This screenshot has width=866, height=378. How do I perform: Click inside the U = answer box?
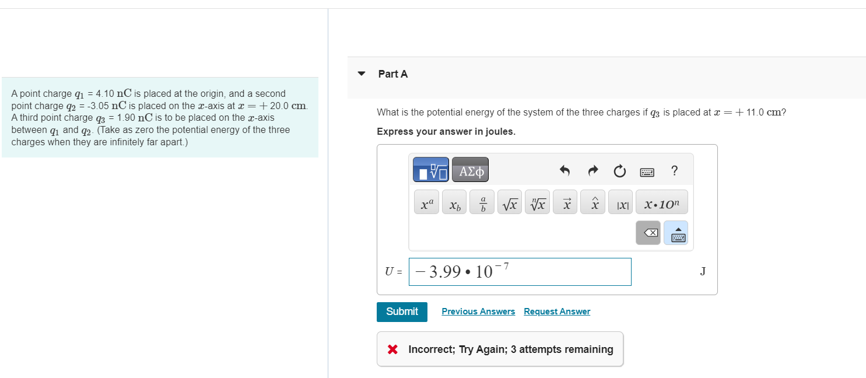(519, 271)
